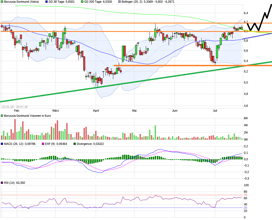Click the 'GD 38 Tage: 5,8301' label
272x220 pixels.
coord(62,2)
